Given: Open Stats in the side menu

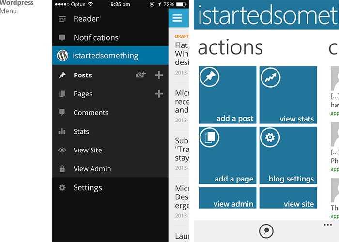Looking at the screenshot, I should (x=110, y=131).
